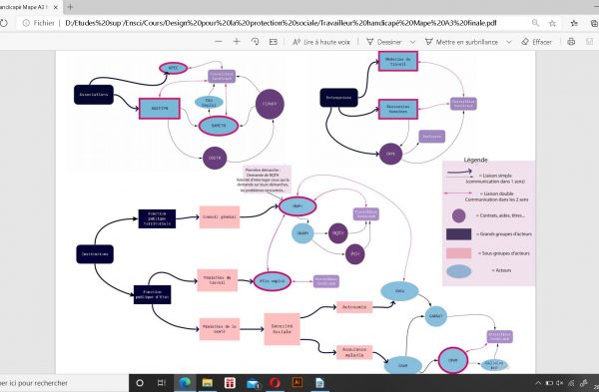Viewport: 599px width, 392px height.
Task: Select the Dessiner tool
Action: click(384, 42)
